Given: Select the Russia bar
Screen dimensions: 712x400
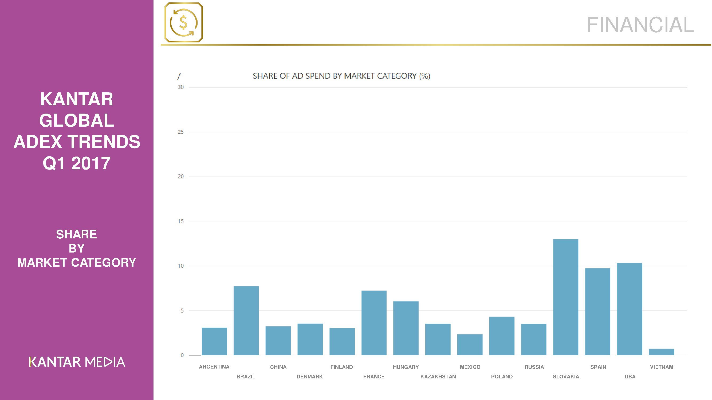Looking at the screenshot, I should [x=534, y=339].
